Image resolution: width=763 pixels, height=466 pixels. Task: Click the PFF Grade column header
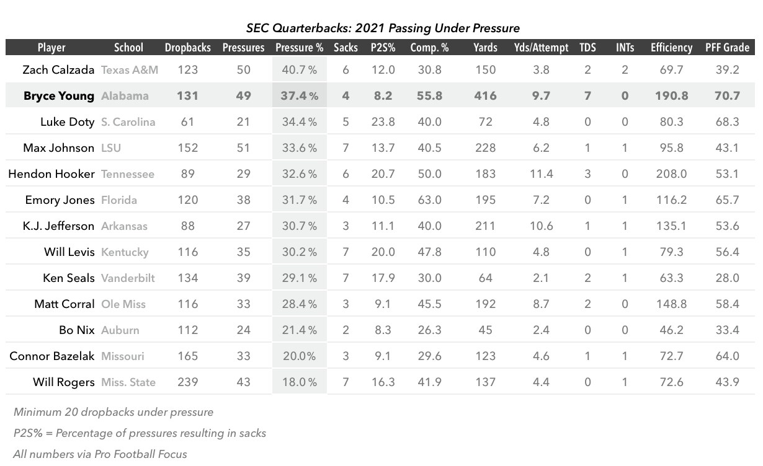[x=727, y=48]
